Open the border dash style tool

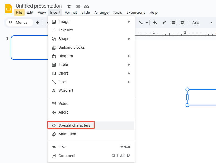tap(183, 23)
